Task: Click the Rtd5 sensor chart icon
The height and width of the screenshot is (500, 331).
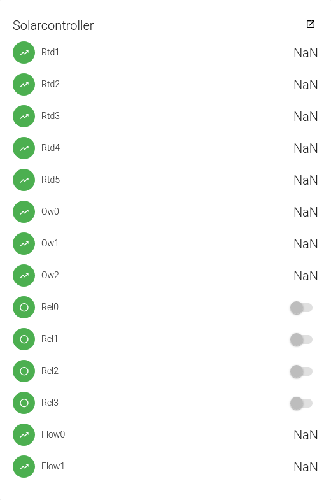Action: [24, 180]
